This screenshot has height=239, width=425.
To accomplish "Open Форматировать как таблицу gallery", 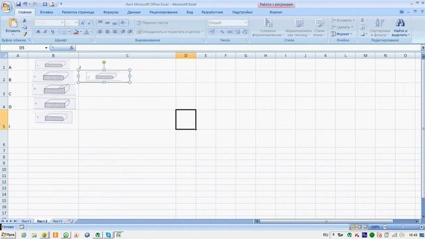I will 297,27.
